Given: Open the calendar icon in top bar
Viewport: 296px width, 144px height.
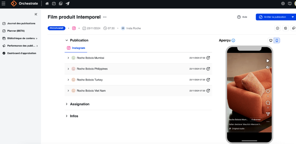Looking at the screenshot, I should pyautogui.click(x=54, y=3).
